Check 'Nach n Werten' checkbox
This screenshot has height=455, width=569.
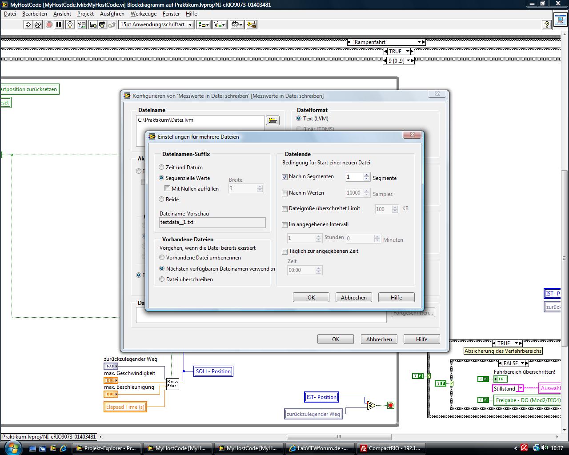coord(285,193)
